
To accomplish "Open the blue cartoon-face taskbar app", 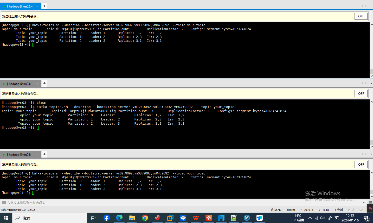I will [183, 218].
